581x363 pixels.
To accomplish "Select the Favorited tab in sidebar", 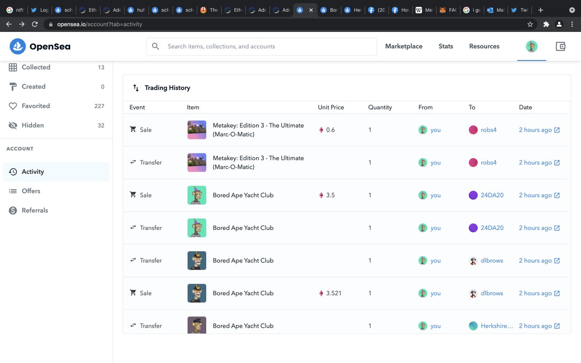I will pyautogui.click(x=56, y=106).
